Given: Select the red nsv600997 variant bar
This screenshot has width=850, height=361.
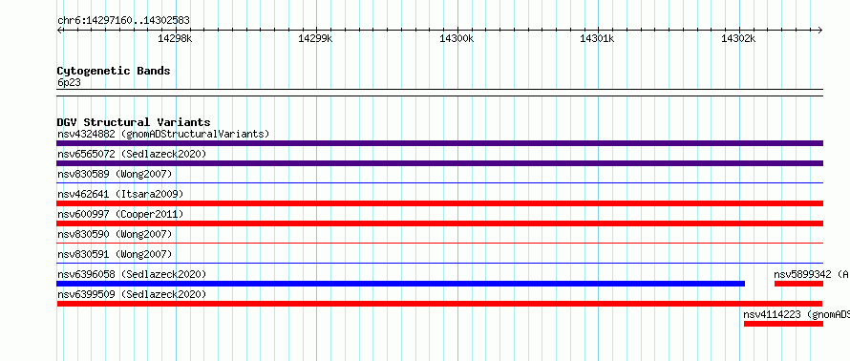Looking at the screenshot, I should [439, 223].
